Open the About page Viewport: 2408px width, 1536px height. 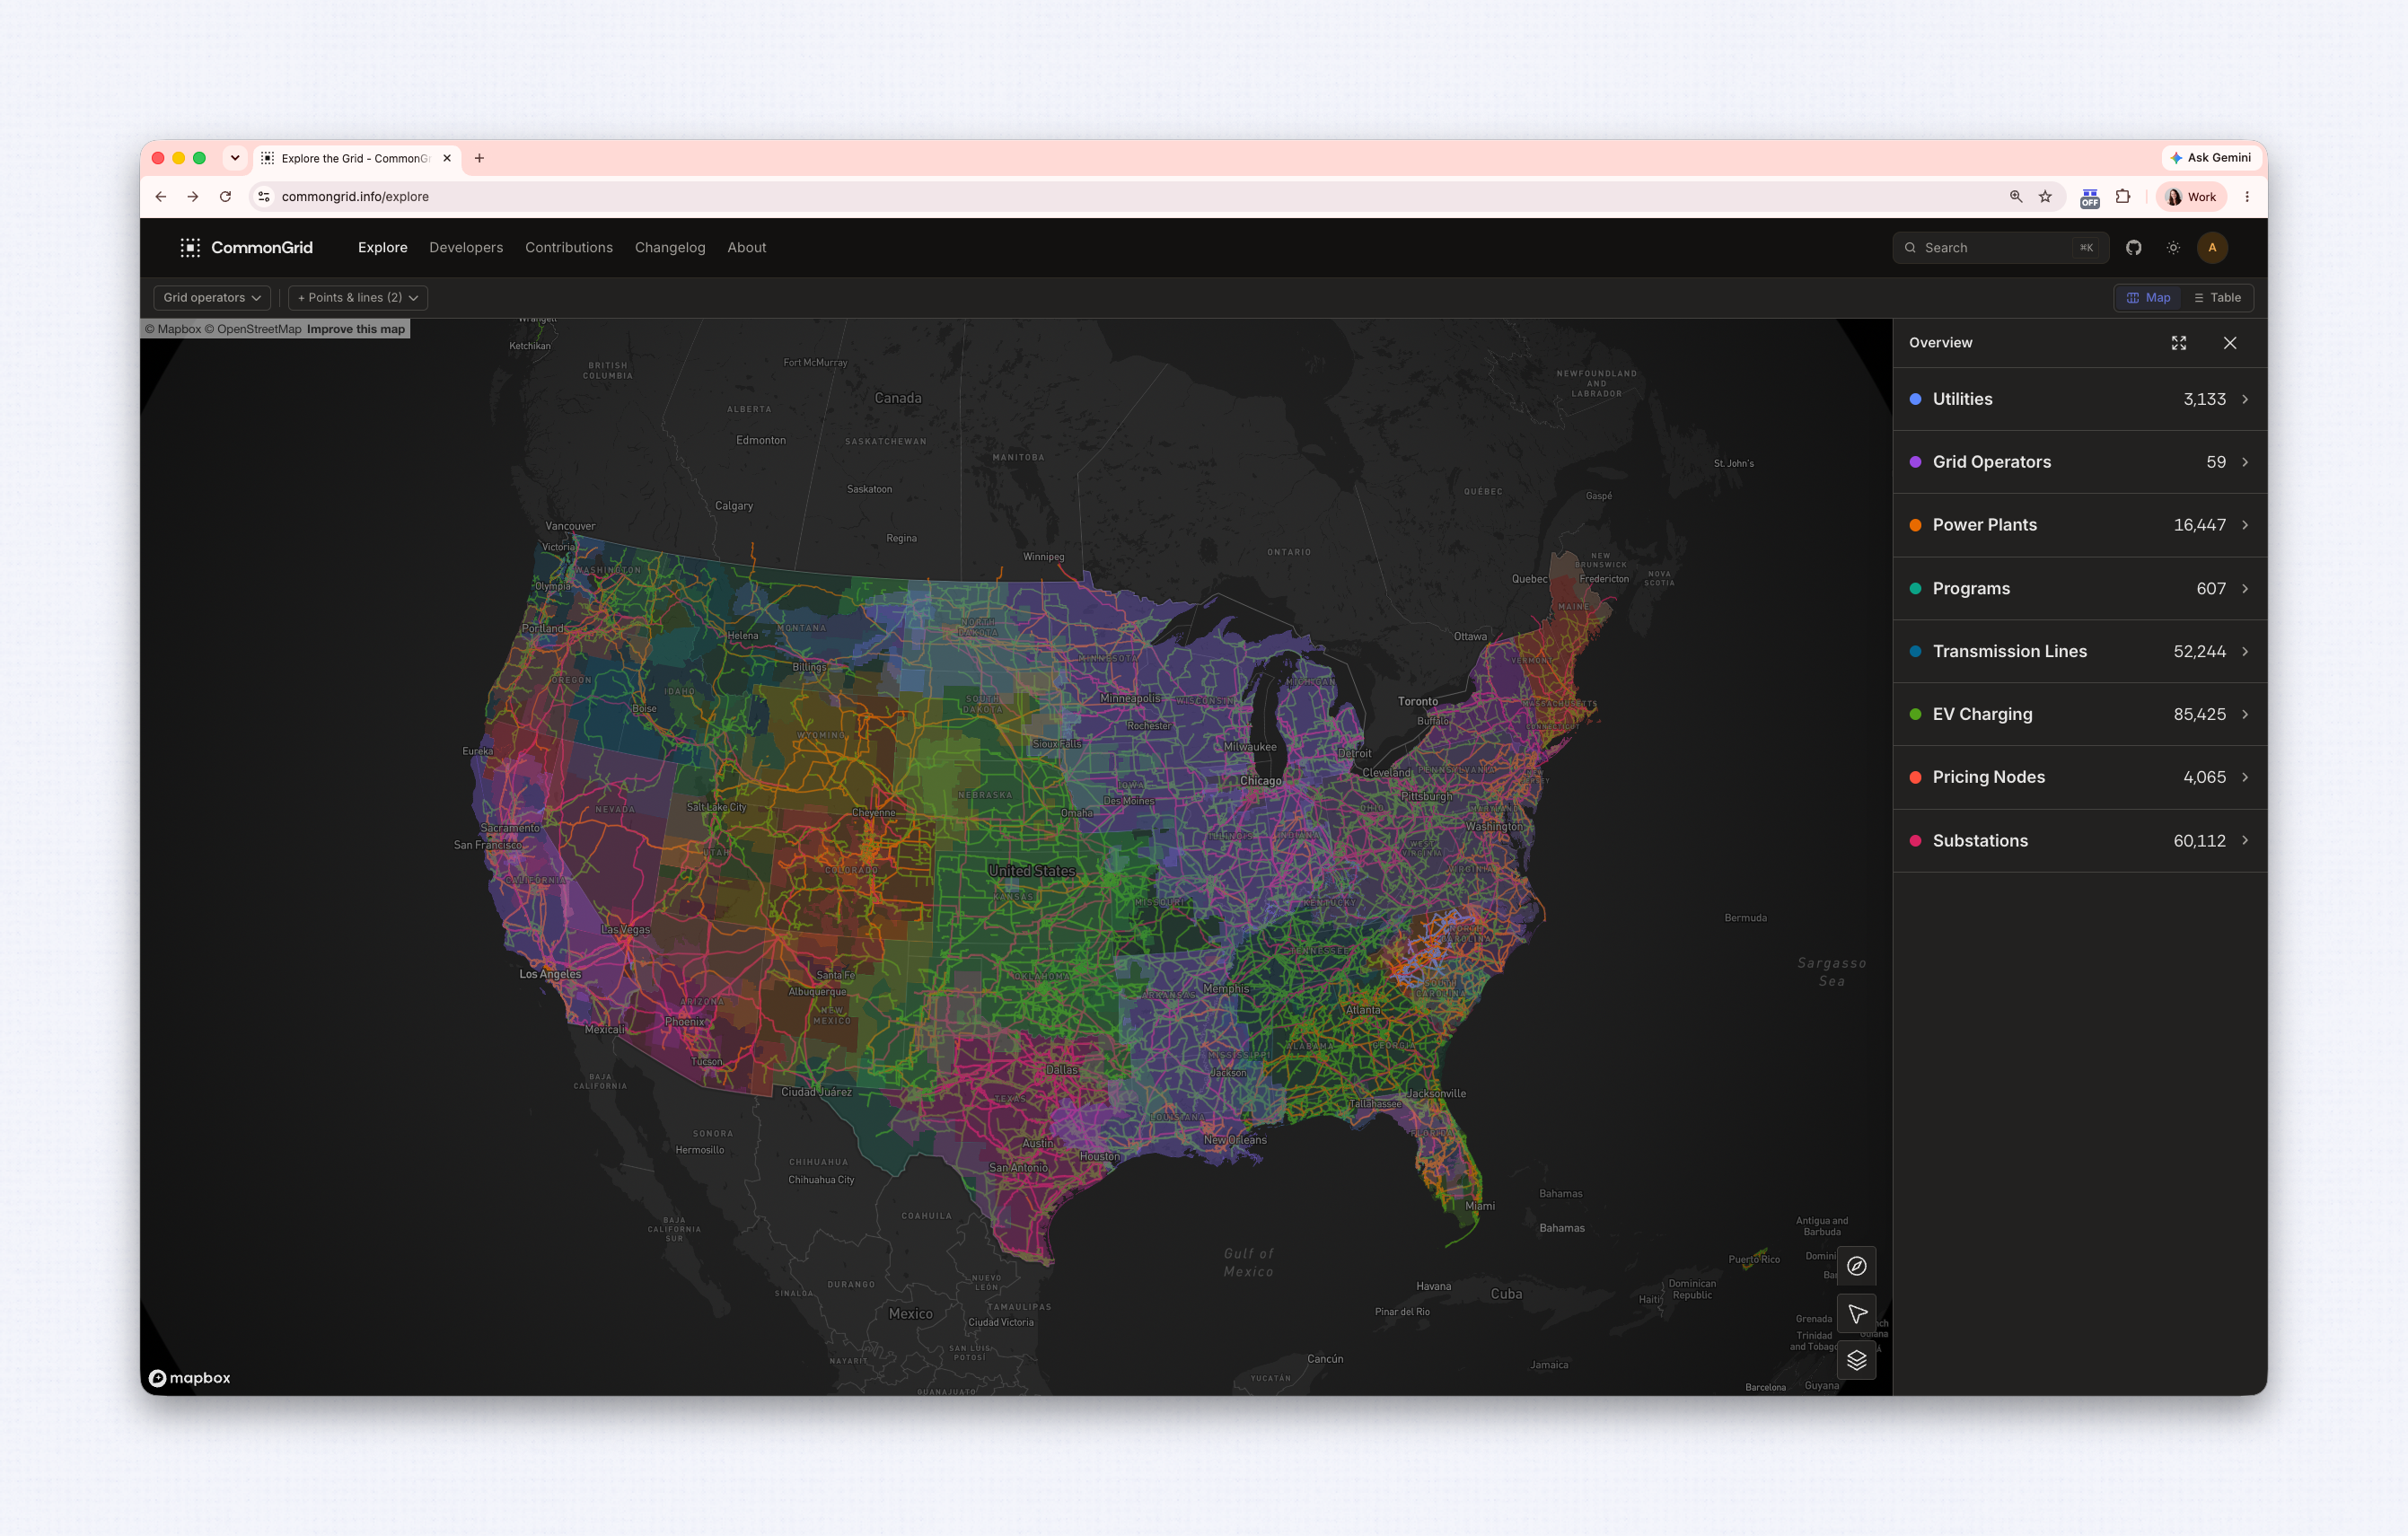747,248
